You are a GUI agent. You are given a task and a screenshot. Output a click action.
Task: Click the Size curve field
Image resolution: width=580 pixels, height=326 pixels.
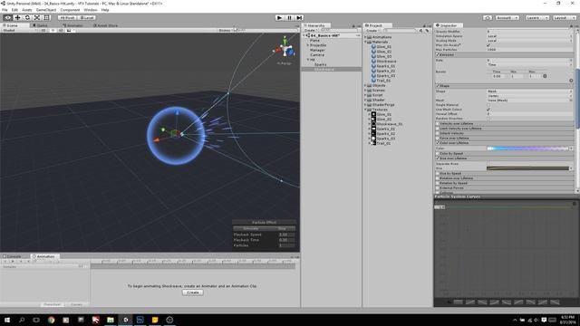(x=527, y=168)
